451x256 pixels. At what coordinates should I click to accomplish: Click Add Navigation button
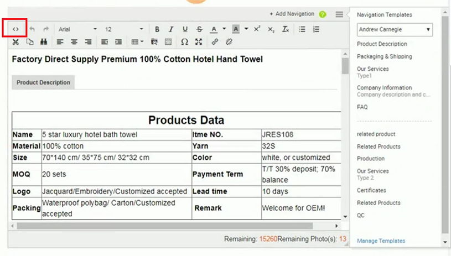[x=292, y=14]
